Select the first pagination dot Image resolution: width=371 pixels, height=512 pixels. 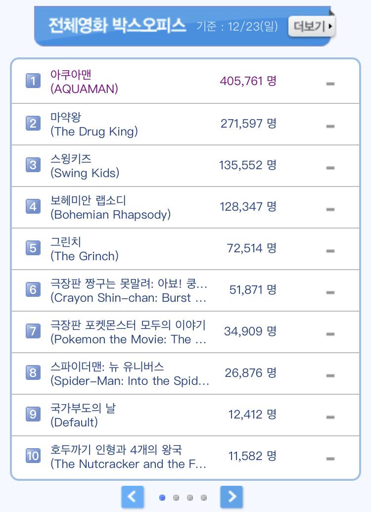pyautogui.click(x=162, y=498)
